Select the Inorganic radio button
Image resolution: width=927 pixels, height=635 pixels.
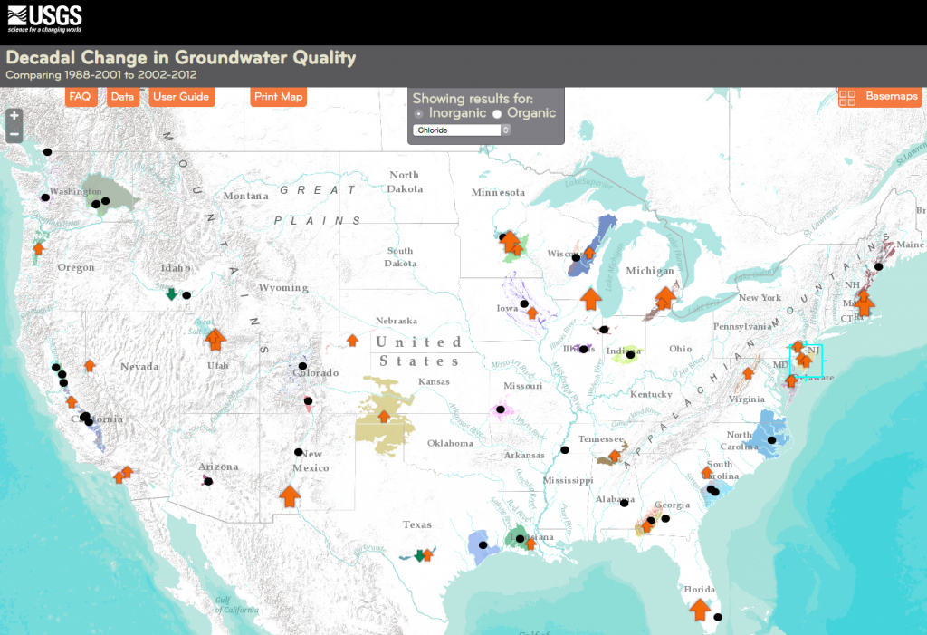point(418,114)
